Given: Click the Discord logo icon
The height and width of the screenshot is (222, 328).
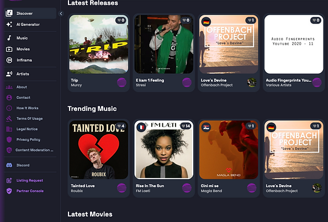Looking at the screenshot, I should [9, 165].
